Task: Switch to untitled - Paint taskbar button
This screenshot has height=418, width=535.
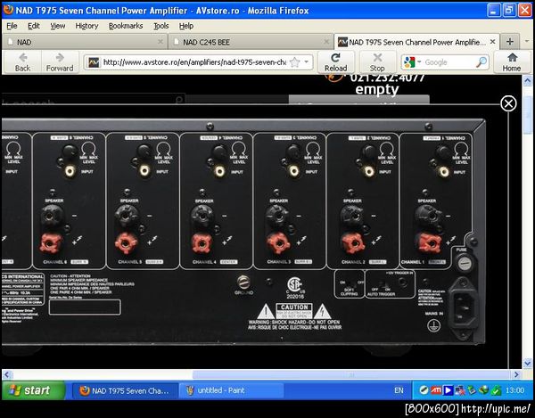Action: 232,390
